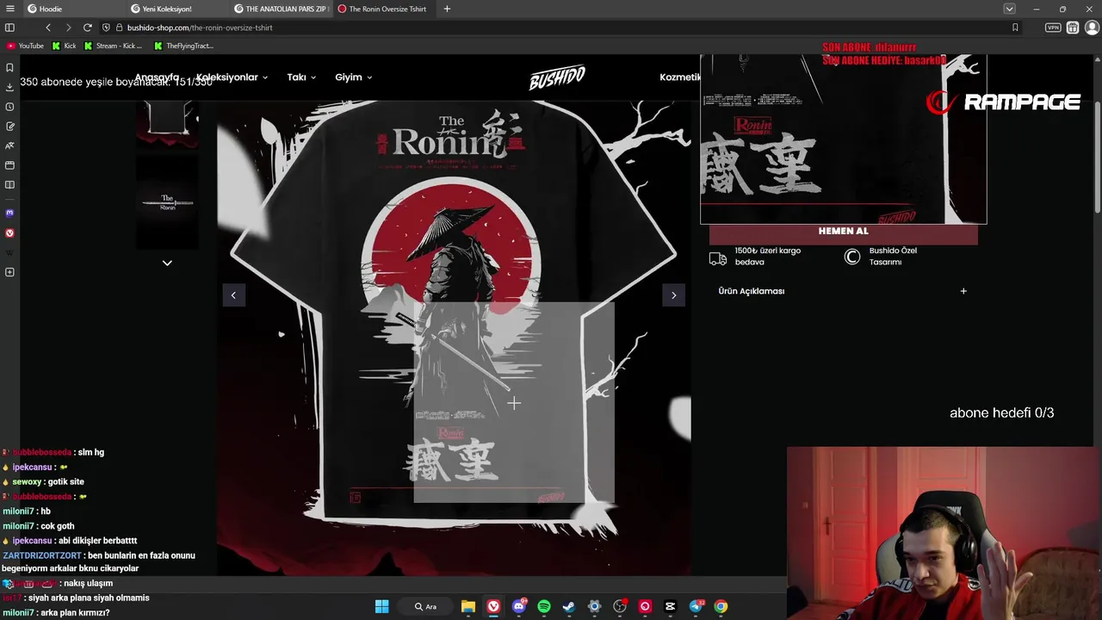The width and height of the screenshot is (1102, 620).
Task: Open the Downloads panel in sidebar
Action: coord(9,87)
